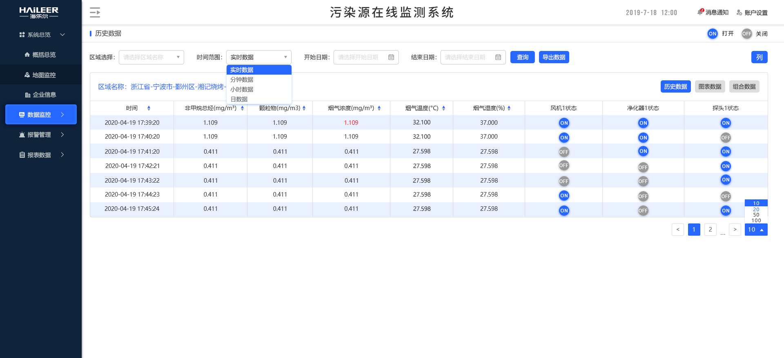The image size is (784, 358).
Task: Go to page 2
Action: point(710,230)
